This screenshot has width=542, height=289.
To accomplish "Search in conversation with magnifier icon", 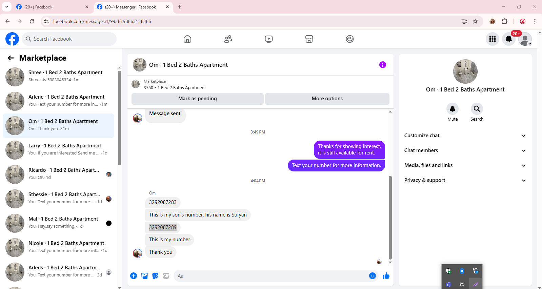I will 477,109.
